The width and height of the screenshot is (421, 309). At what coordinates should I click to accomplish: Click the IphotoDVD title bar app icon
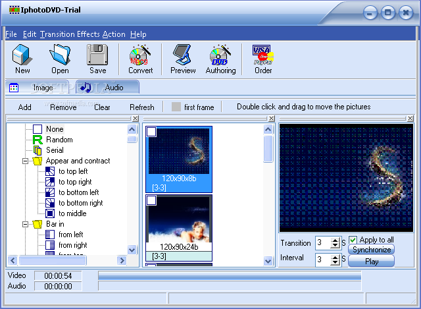coord(14,10)
